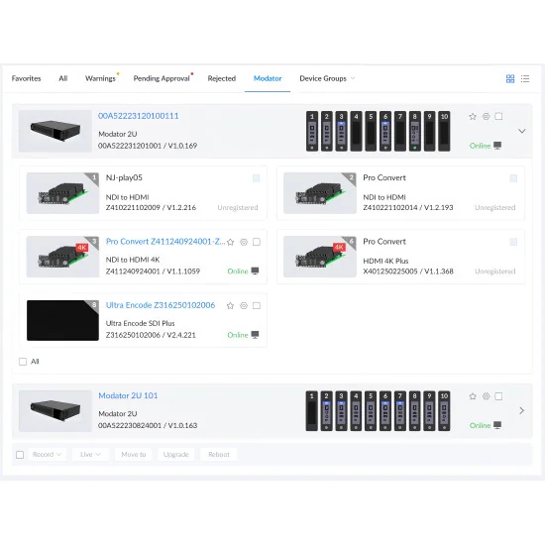Open the Favorites tab
Viewport: 545px width, 545px height.
[26, 78]
